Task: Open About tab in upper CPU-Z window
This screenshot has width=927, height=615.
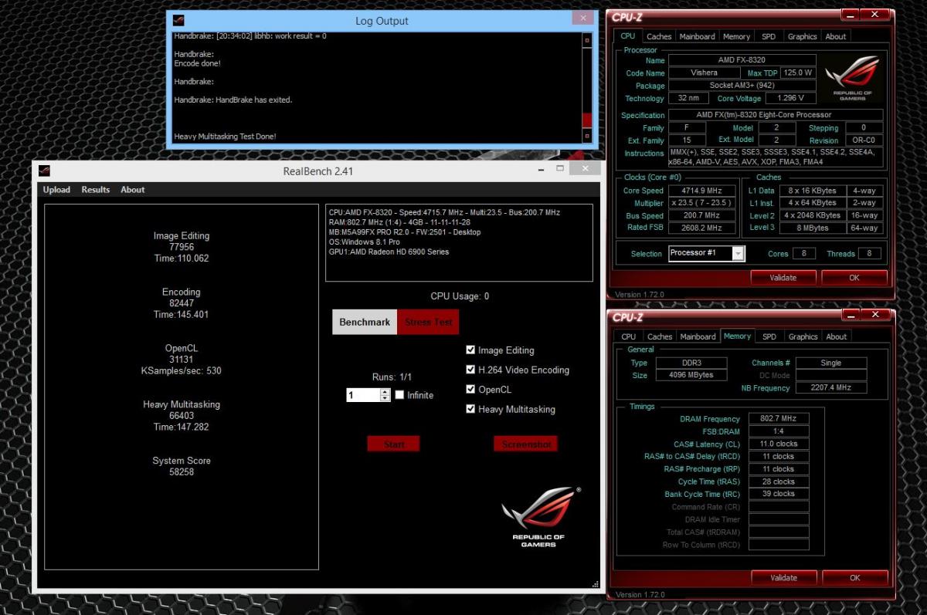Action: pos(836,36)
